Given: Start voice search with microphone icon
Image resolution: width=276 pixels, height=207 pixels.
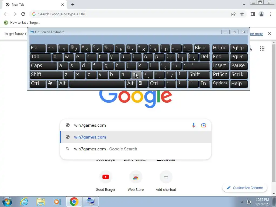Looking at the screenshot, I should [x=194, y=125].
